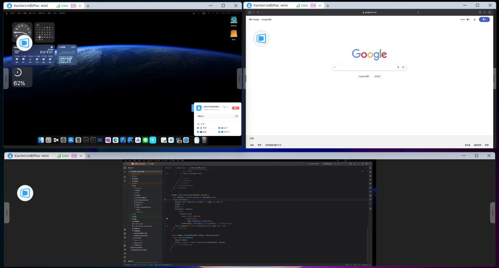This screenshot has width=499, height=268.
Task: Click the 1ms latency indicator in bottom window tab
Action: [x=63, y=156]
